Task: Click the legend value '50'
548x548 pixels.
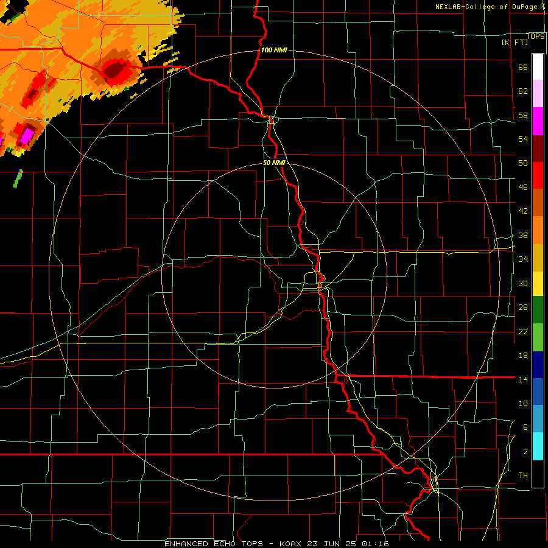Action: click(523, 163)
